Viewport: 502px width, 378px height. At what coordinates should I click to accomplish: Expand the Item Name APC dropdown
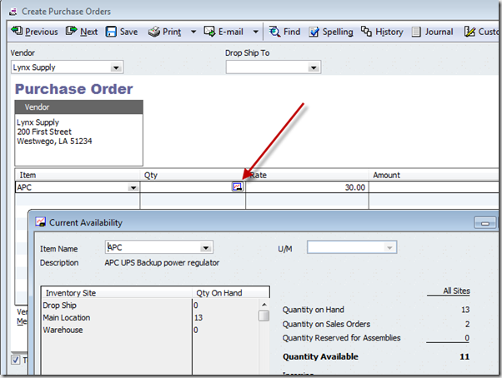coord(205,247)
